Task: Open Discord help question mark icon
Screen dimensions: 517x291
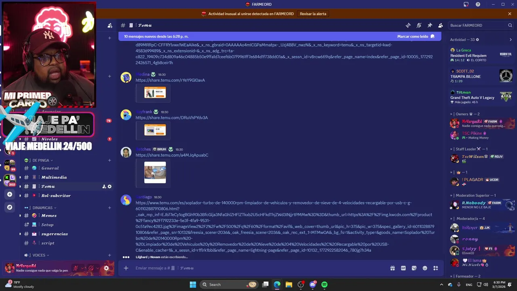Action: coord(478,4)
